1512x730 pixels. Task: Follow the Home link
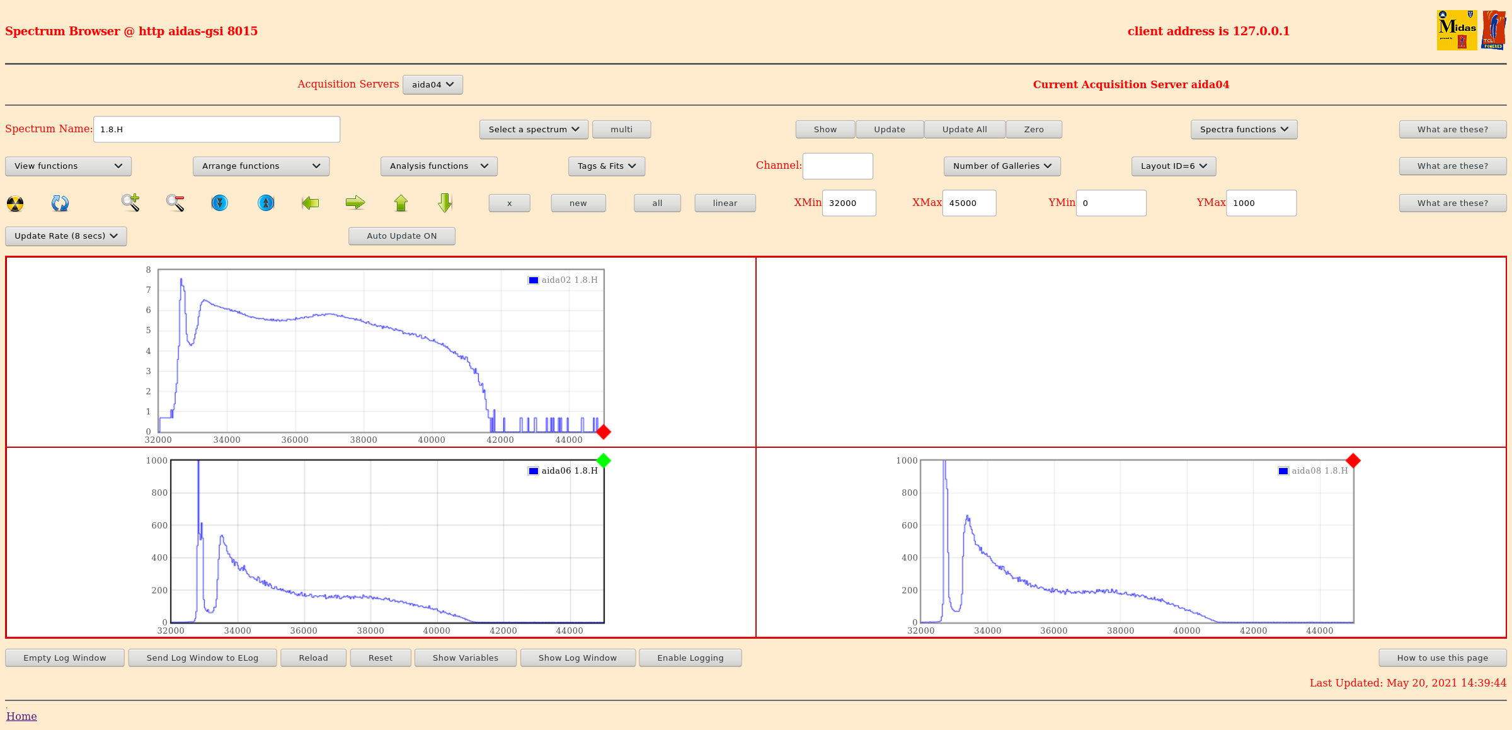tap(21, 716)
